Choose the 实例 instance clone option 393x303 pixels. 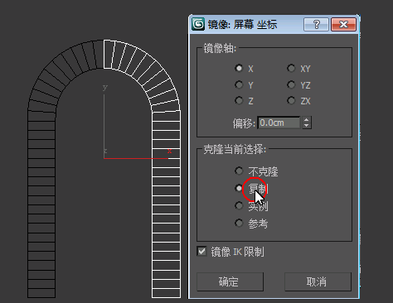(x=239, y=206)
